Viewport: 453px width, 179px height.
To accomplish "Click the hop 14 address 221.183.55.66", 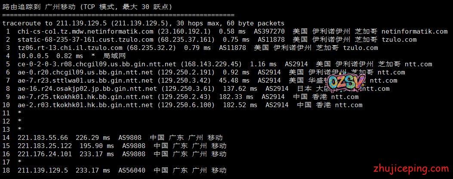I will 43,138.
